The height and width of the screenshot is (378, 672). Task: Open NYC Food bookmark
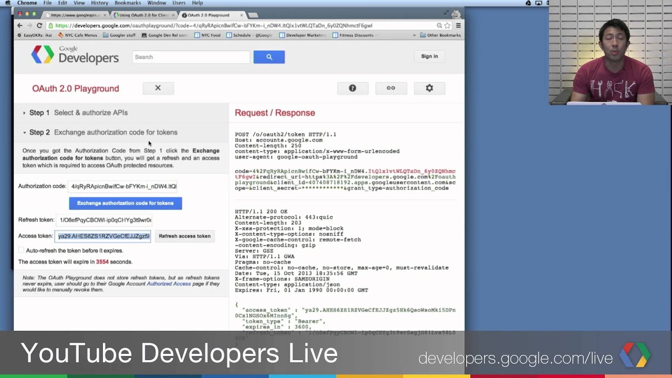click(x=207, y=35)
